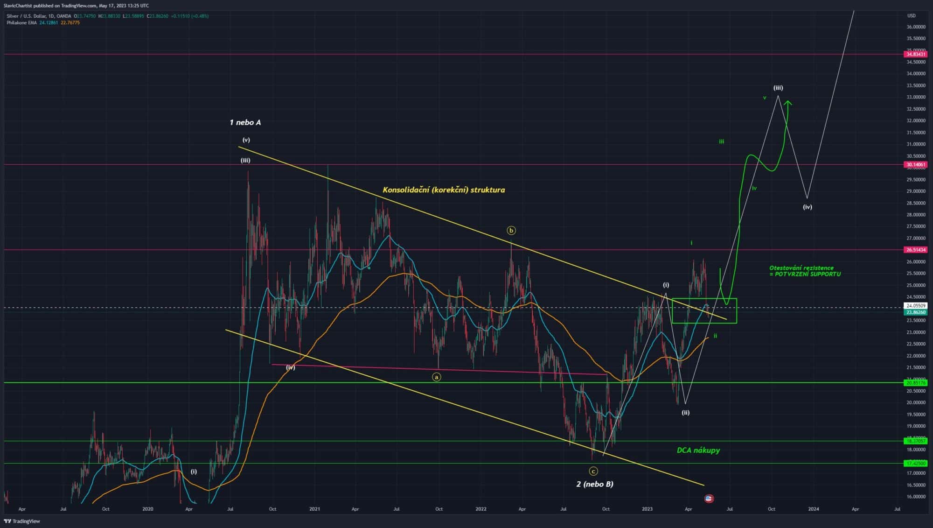Screen dimensions: 933x528
Task: Select the white '(v)' wave label
Action: [x=246, y=140]
